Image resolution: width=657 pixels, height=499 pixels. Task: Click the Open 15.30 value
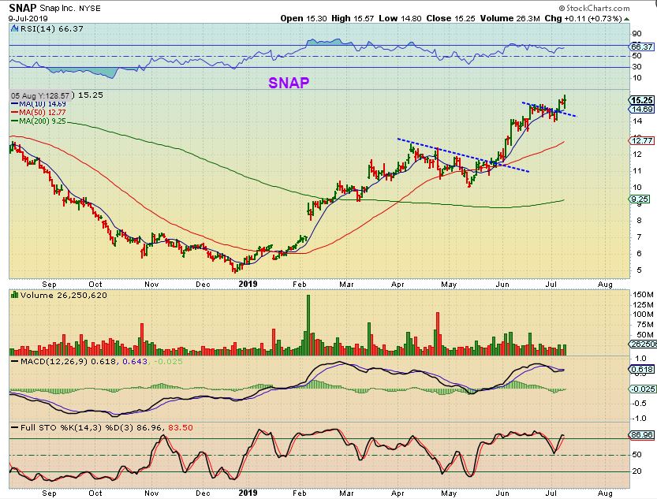[x=304, y=18]
